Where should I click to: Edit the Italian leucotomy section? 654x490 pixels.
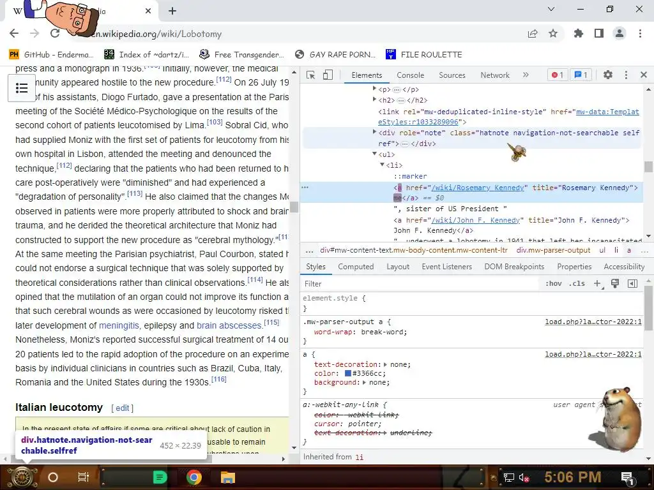click(x=122, y=408)
